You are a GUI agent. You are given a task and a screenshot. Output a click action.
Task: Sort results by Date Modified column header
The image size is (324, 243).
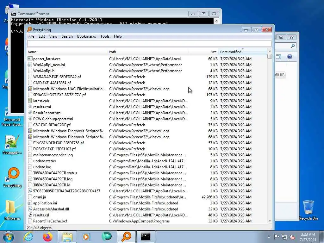[243, 52]
